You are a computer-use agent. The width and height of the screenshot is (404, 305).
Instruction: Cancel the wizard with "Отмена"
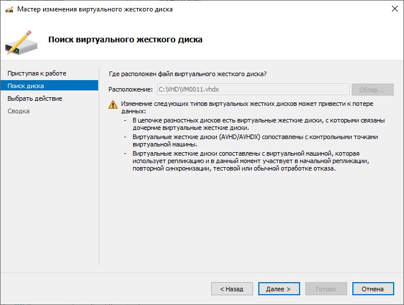click(x=372, y=289)
